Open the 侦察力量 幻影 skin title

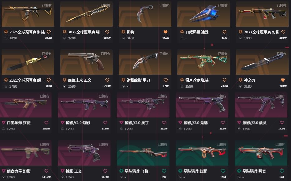[19, 171]
